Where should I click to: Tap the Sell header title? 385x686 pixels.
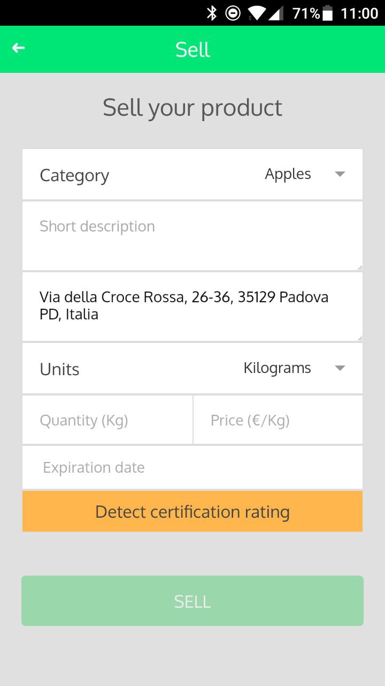point(192,50)
